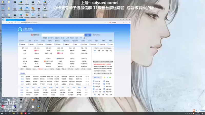Open the 万年历 calendar icon link

pos(110,44)
